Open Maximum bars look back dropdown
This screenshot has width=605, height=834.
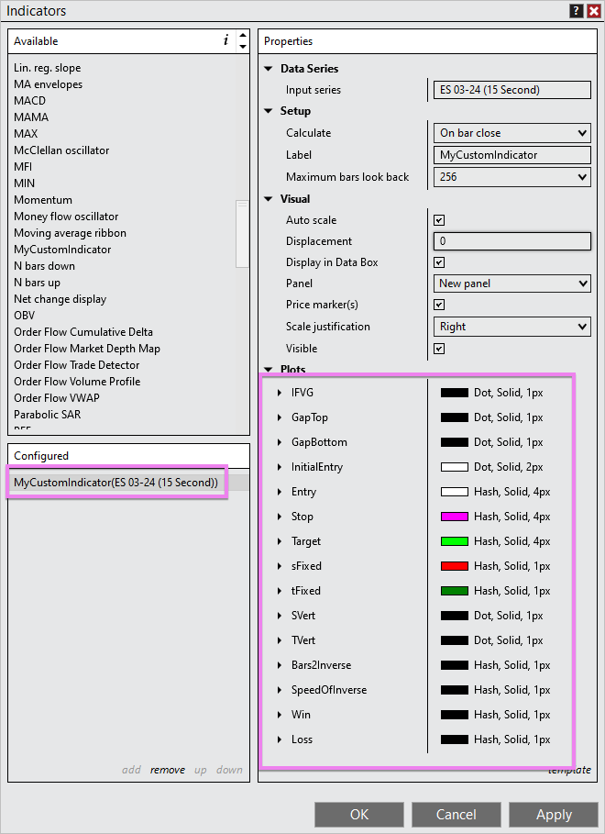[x=512, y=176]
